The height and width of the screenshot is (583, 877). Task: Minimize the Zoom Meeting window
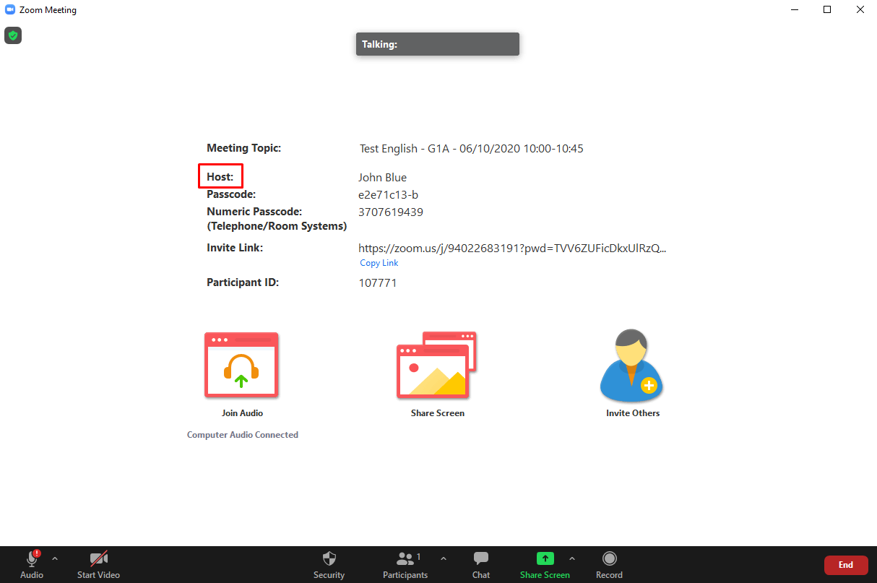pos(794,10)
